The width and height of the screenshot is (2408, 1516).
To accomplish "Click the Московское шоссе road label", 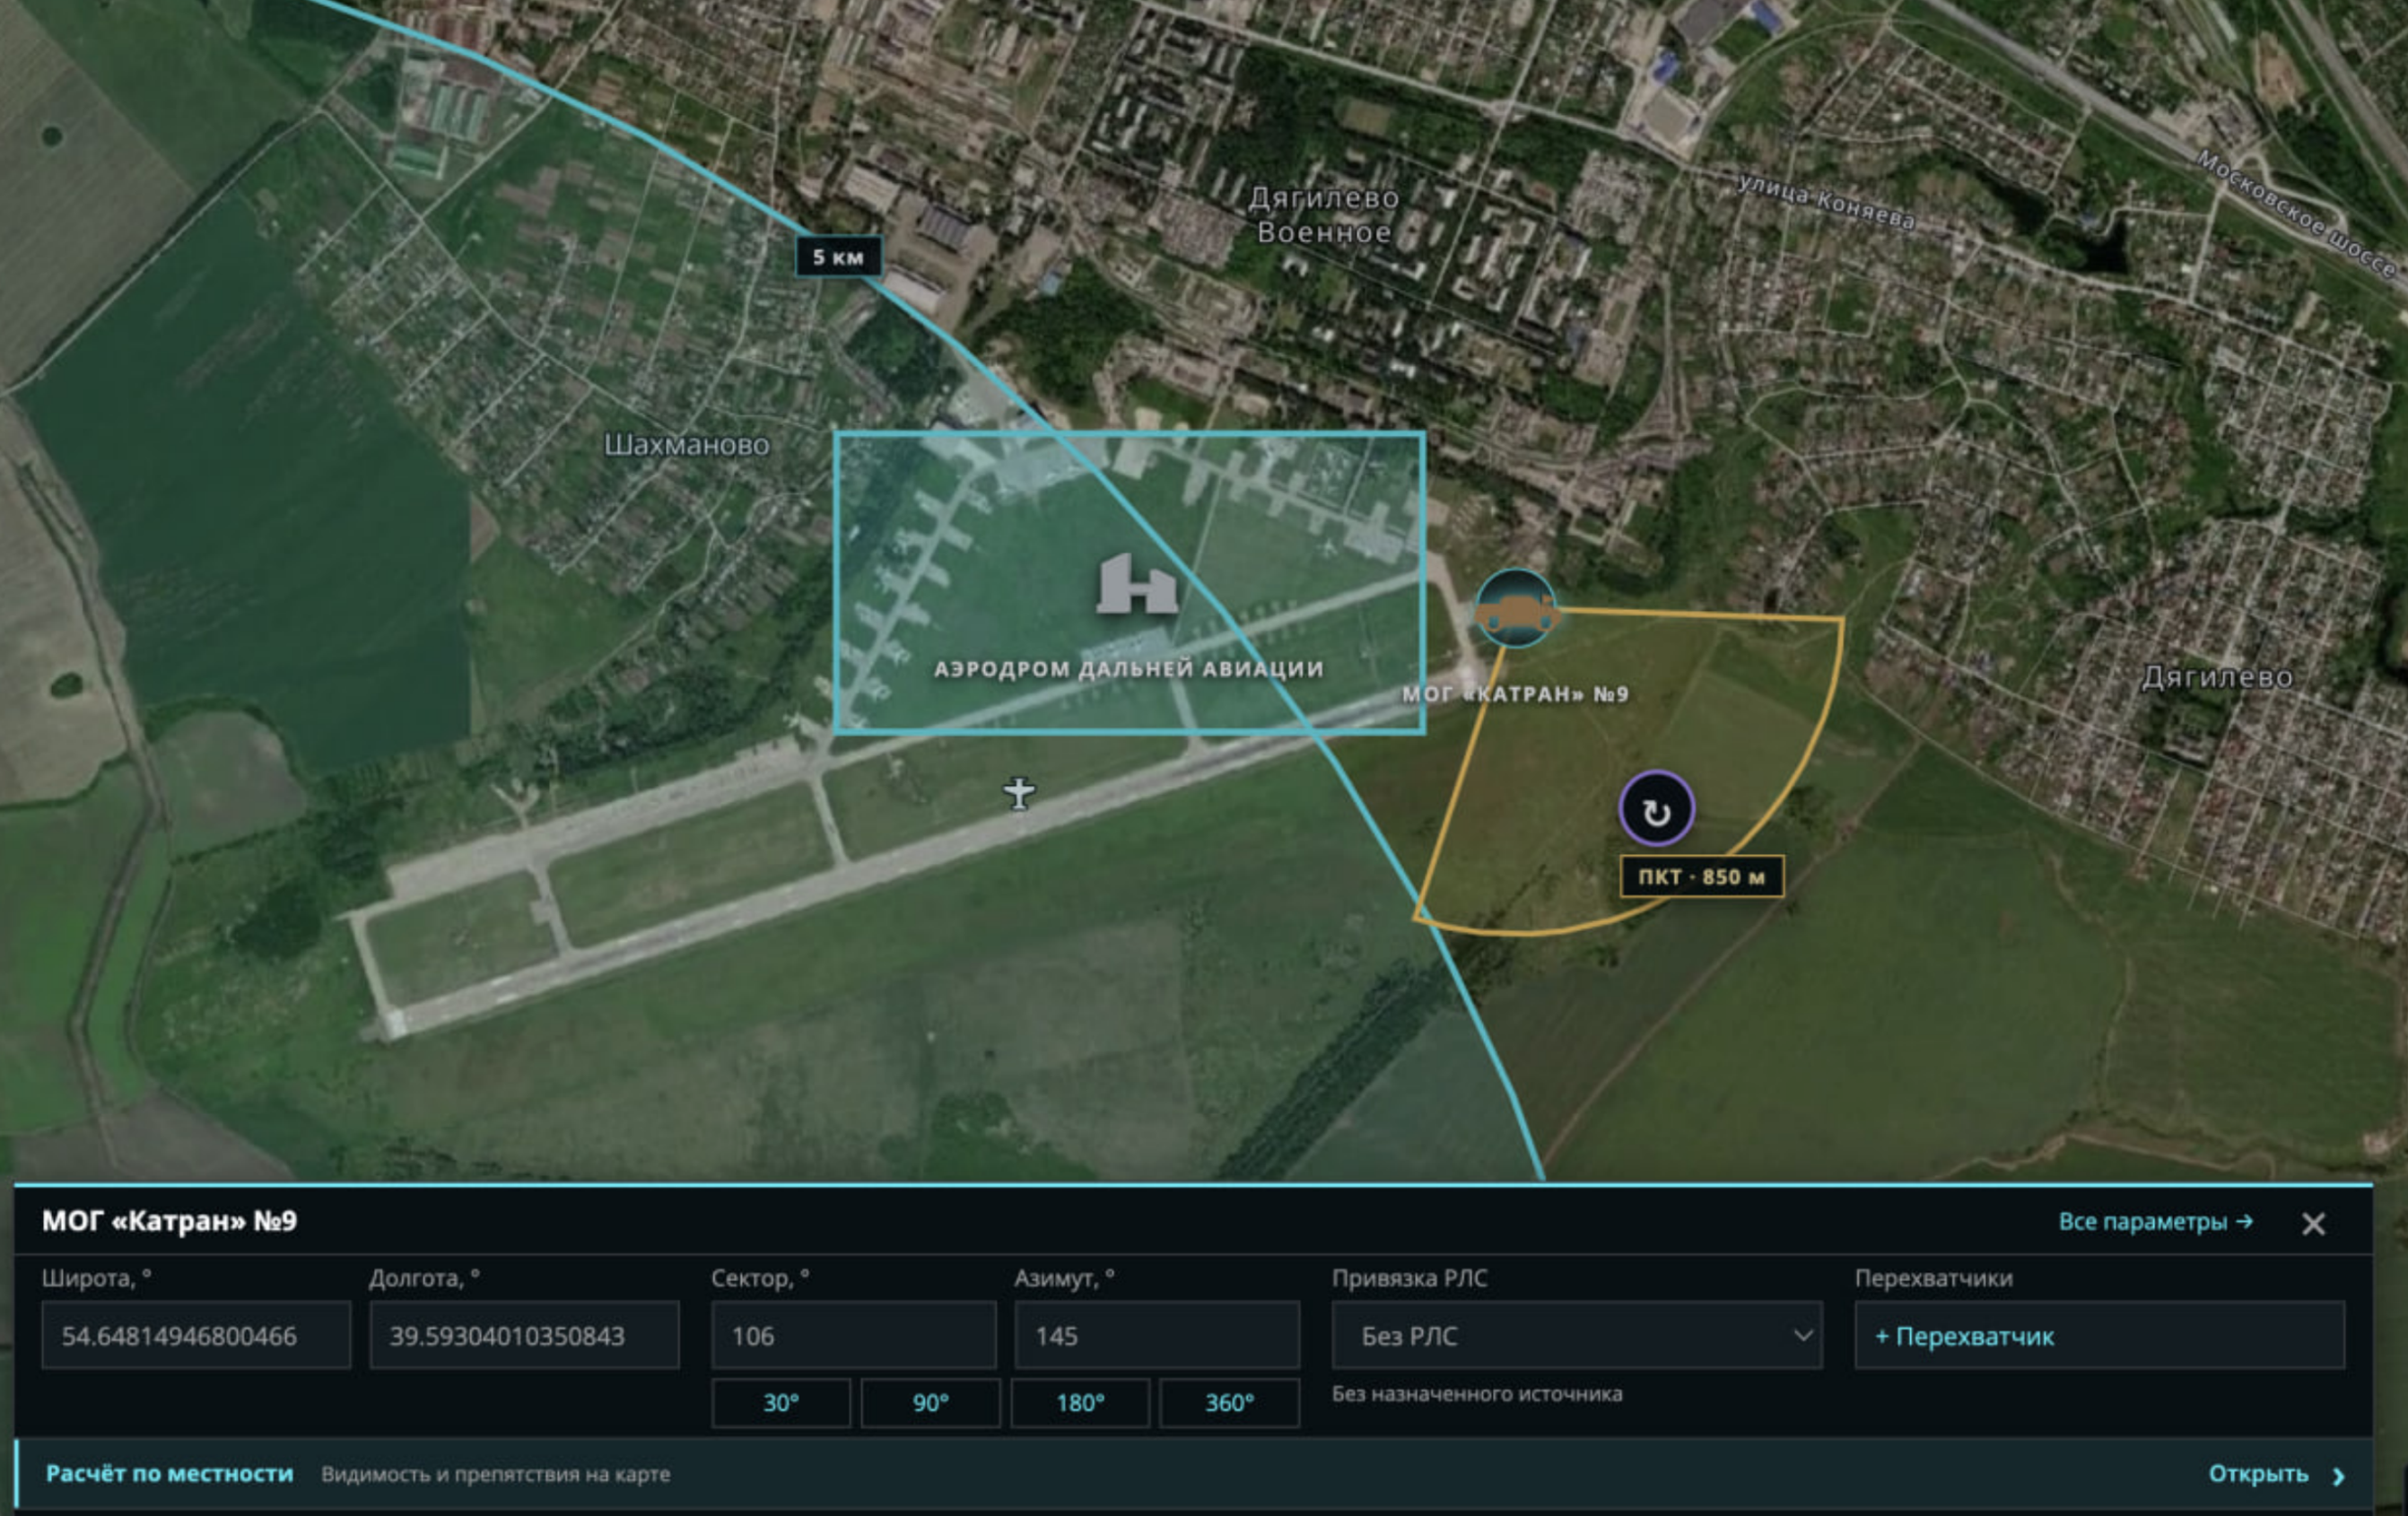I will tap(2296, 213).
